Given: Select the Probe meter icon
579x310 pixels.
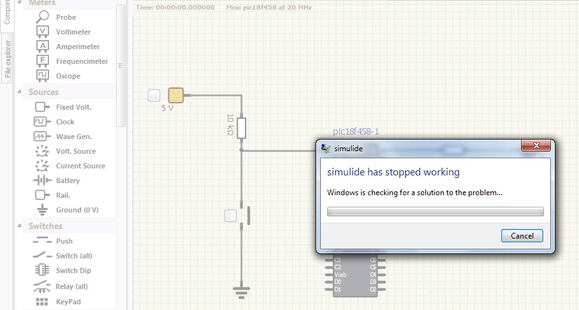Looking at the screenshot, I should (43, 17).
